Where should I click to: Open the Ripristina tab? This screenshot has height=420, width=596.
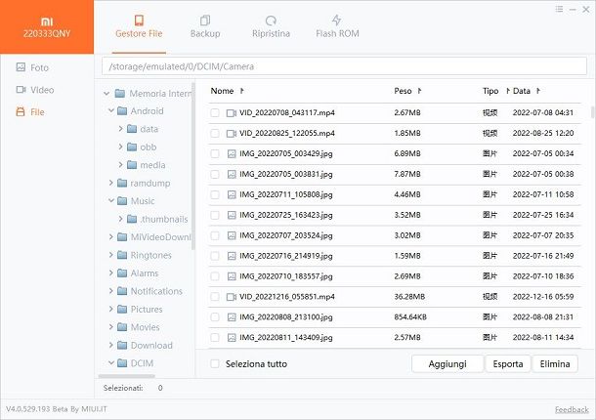(271, 26)
